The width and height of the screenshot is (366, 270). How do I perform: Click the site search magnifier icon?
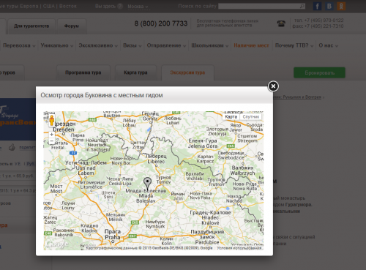coord(302,6)
